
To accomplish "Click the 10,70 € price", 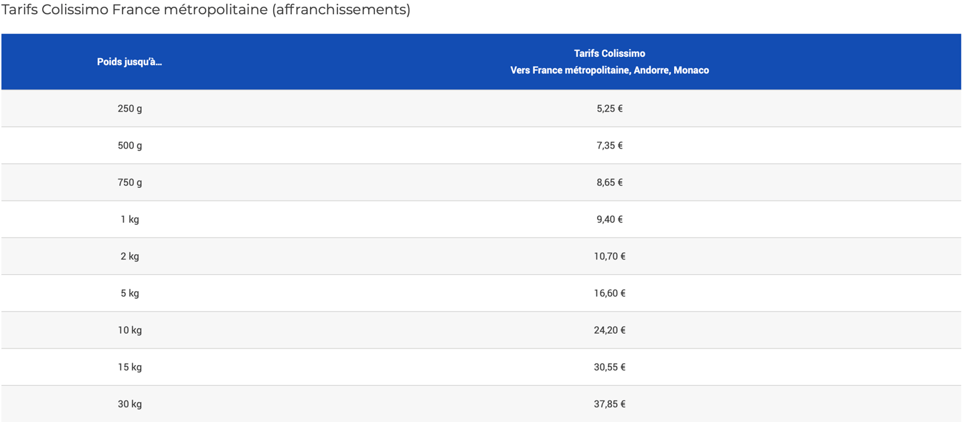I will [x=609, y=256].
